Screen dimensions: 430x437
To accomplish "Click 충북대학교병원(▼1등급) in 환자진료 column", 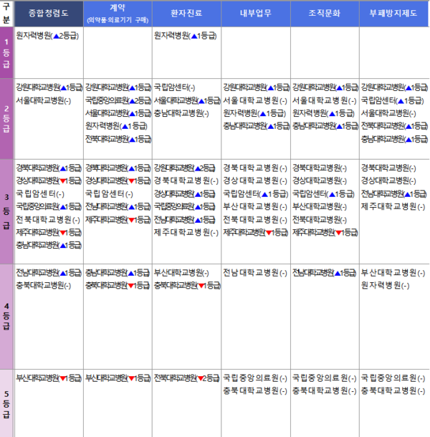I will pos(187,285).
